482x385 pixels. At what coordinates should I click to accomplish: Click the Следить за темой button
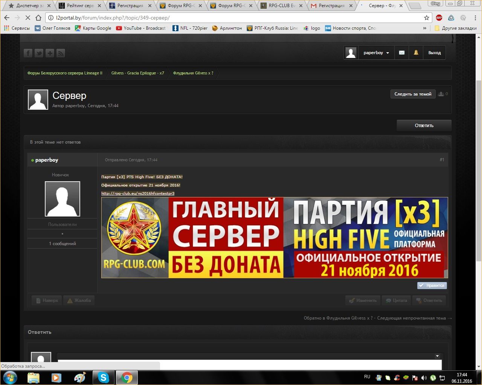(413, 94)
